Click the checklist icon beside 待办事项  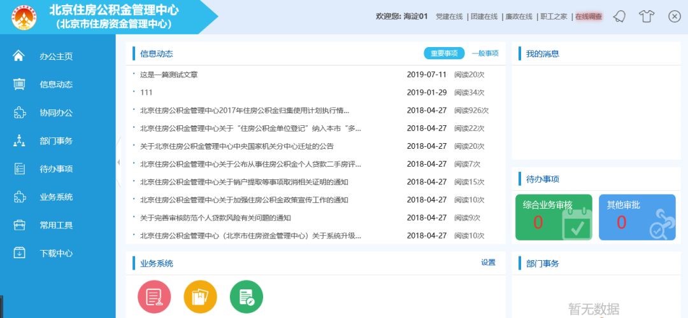click(x=19, y=169)
